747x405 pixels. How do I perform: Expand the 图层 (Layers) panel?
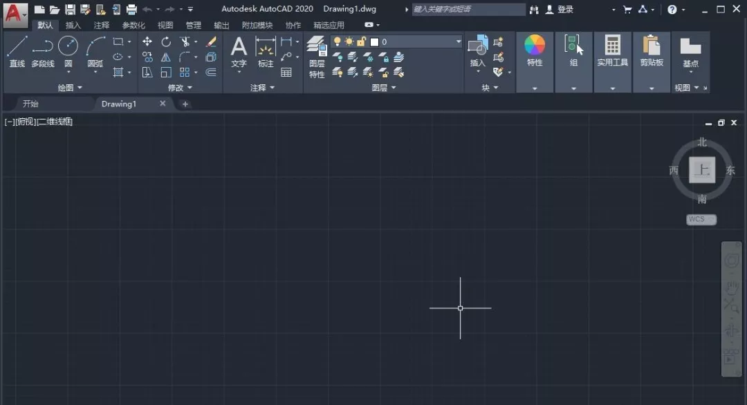tap(383, 88)
